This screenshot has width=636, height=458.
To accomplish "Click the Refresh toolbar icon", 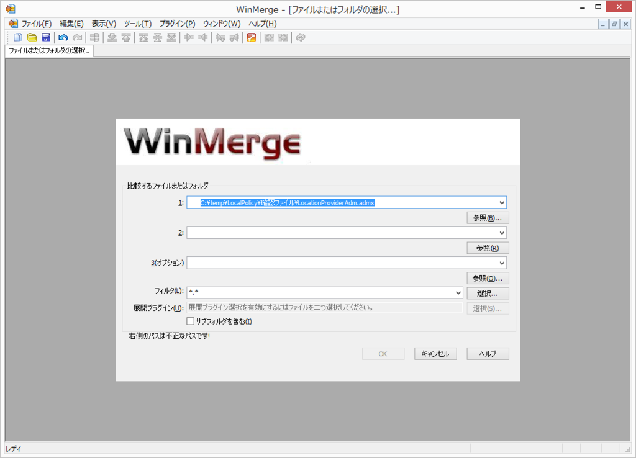I will pyautogui.click(x=300, y=38).
